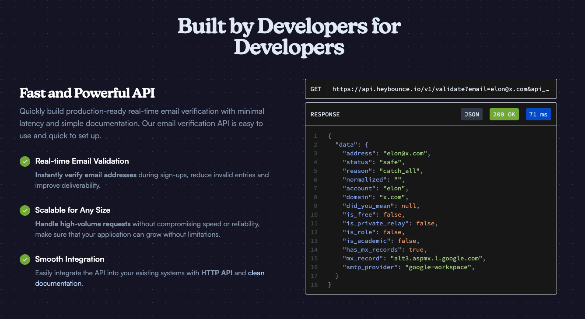The height and width of the screenshot is (319, 585).
Task: Click the RESPONSE panel label
Action: tap(325, 115)
